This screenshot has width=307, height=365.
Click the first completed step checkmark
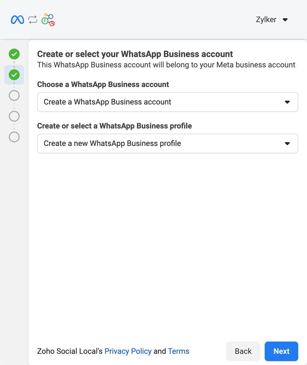click(14, 54)
